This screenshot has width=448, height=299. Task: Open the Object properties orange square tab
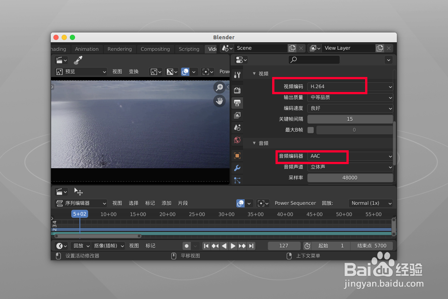[237, 155]
